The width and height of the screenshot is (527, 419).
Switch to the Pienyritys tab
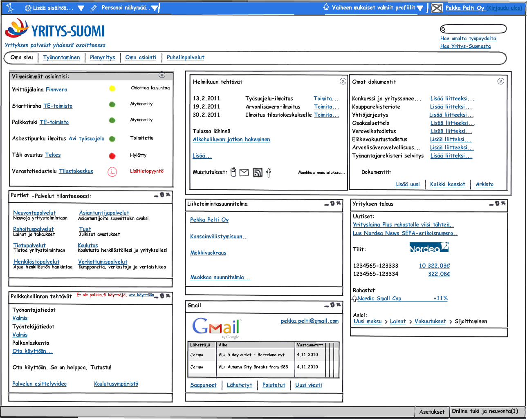coord(103,58)
